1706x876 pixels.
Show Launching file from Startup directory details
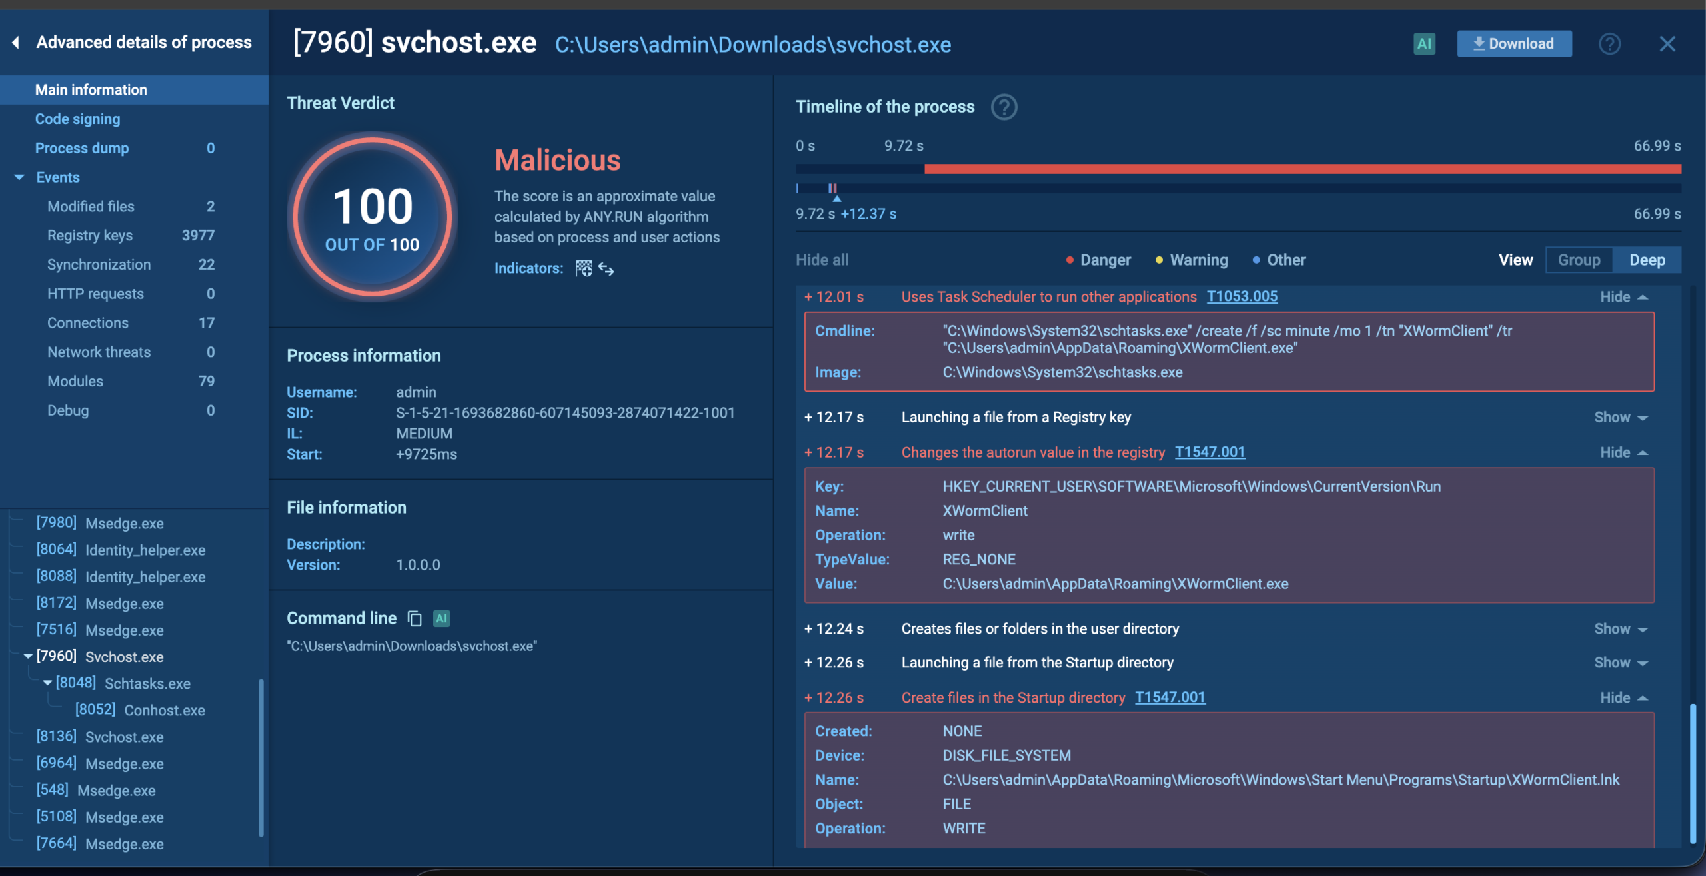pos(1621,663)
